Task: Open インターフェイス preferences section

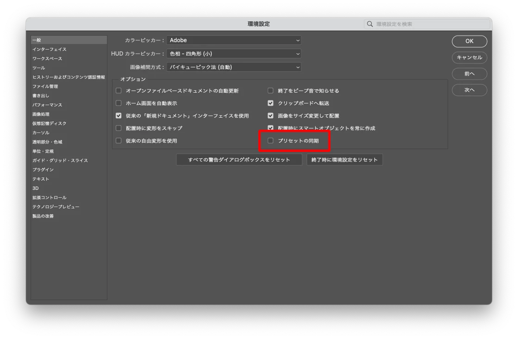Action: coord(69,49)
